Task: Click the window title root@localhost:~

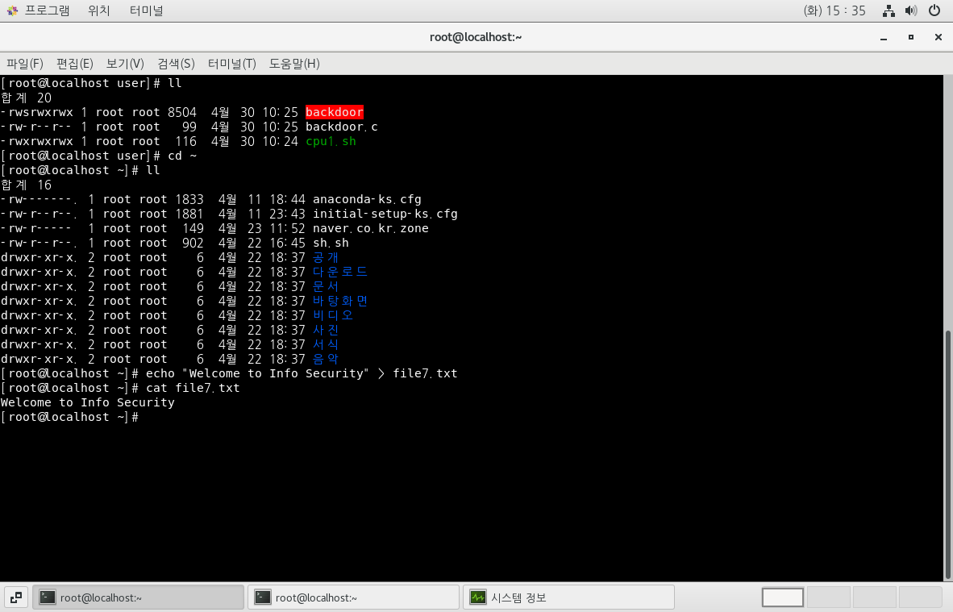Action: pos(476,37)
